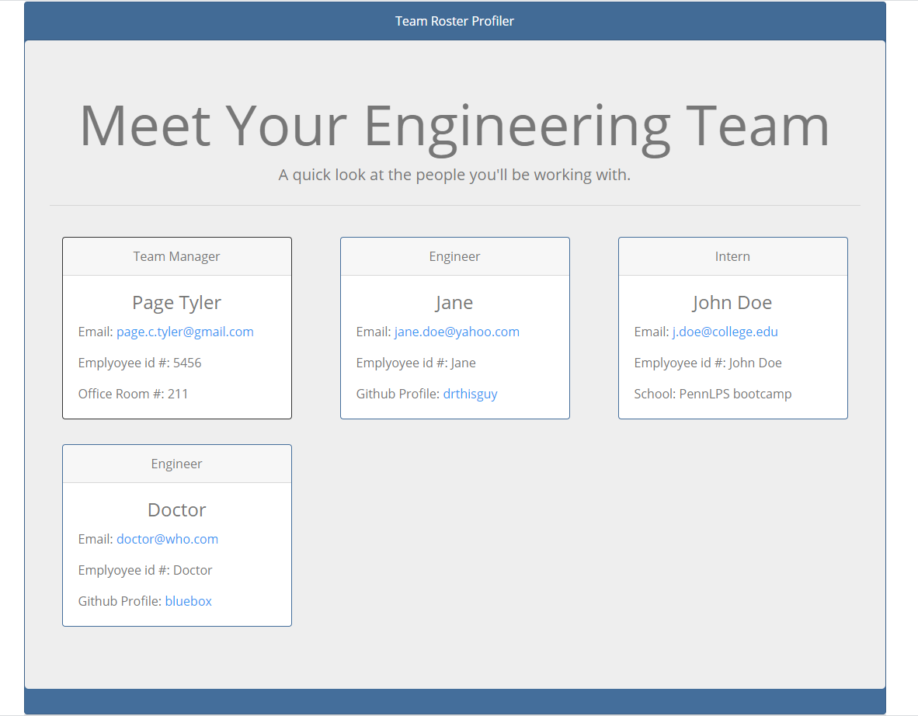Click the name Doctor heading
918x716 pixels.
[x=177, y=510]
